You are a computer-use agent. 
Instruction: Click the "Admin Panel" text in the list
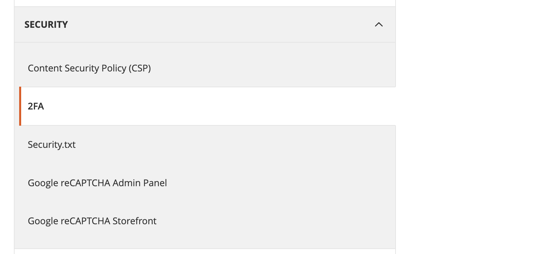tap(139, 183)
